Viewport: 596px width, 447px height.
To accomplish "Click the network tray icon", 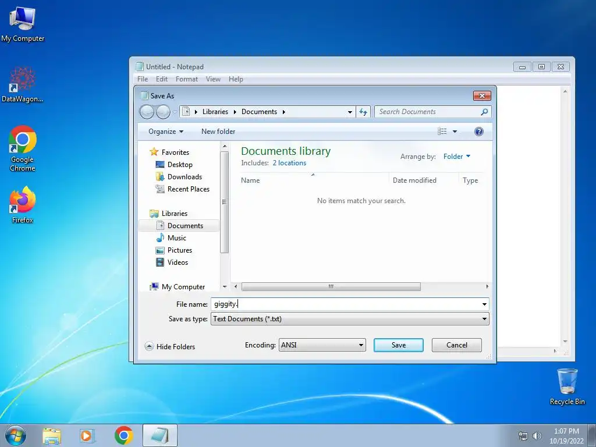I will point(523,436).
